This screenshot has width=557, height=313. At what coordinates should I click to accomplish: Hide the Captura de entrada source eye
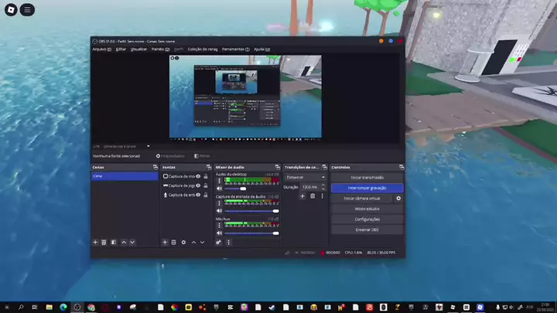(x=199, y=195)
